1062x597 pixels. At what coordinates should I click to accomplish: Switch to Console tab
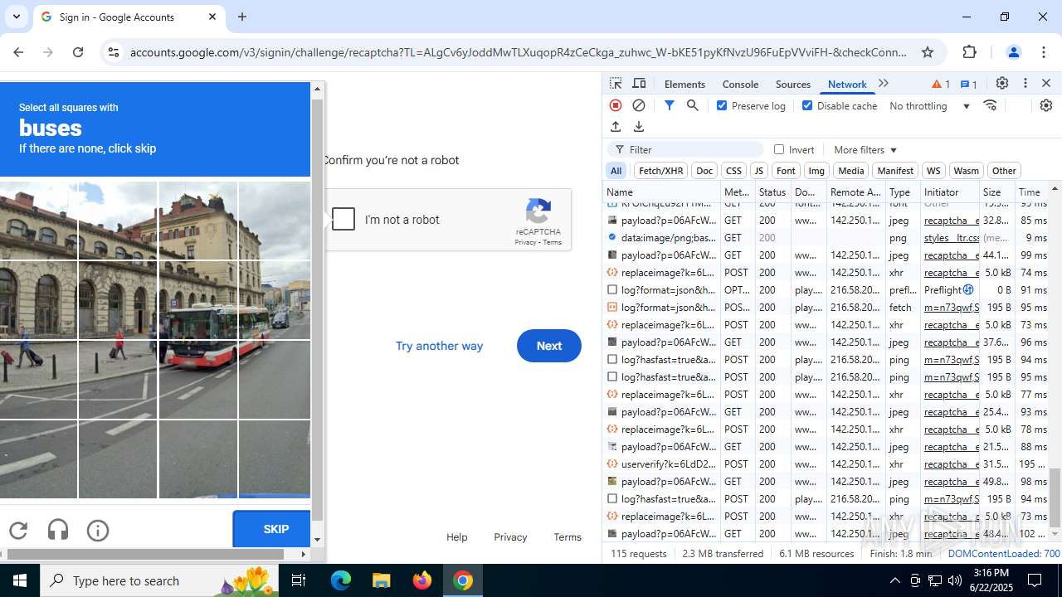(740, 84)
